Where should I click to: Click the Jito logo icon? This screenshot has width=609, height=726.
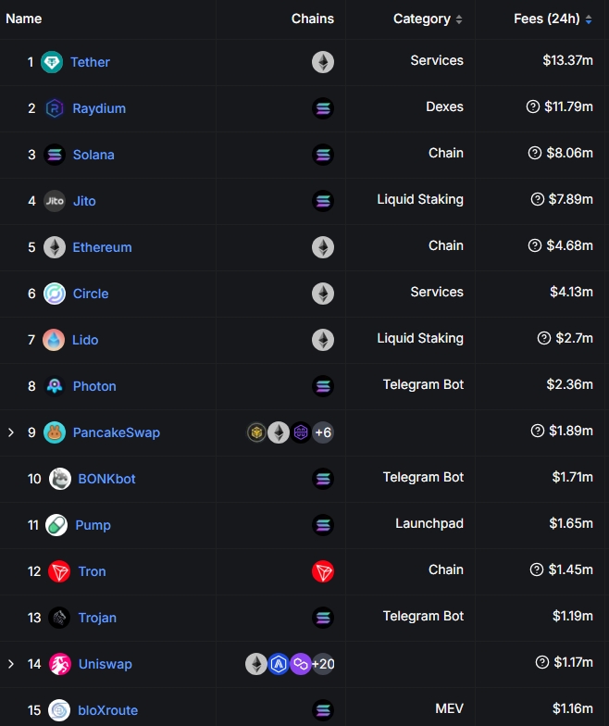[55, 201]
